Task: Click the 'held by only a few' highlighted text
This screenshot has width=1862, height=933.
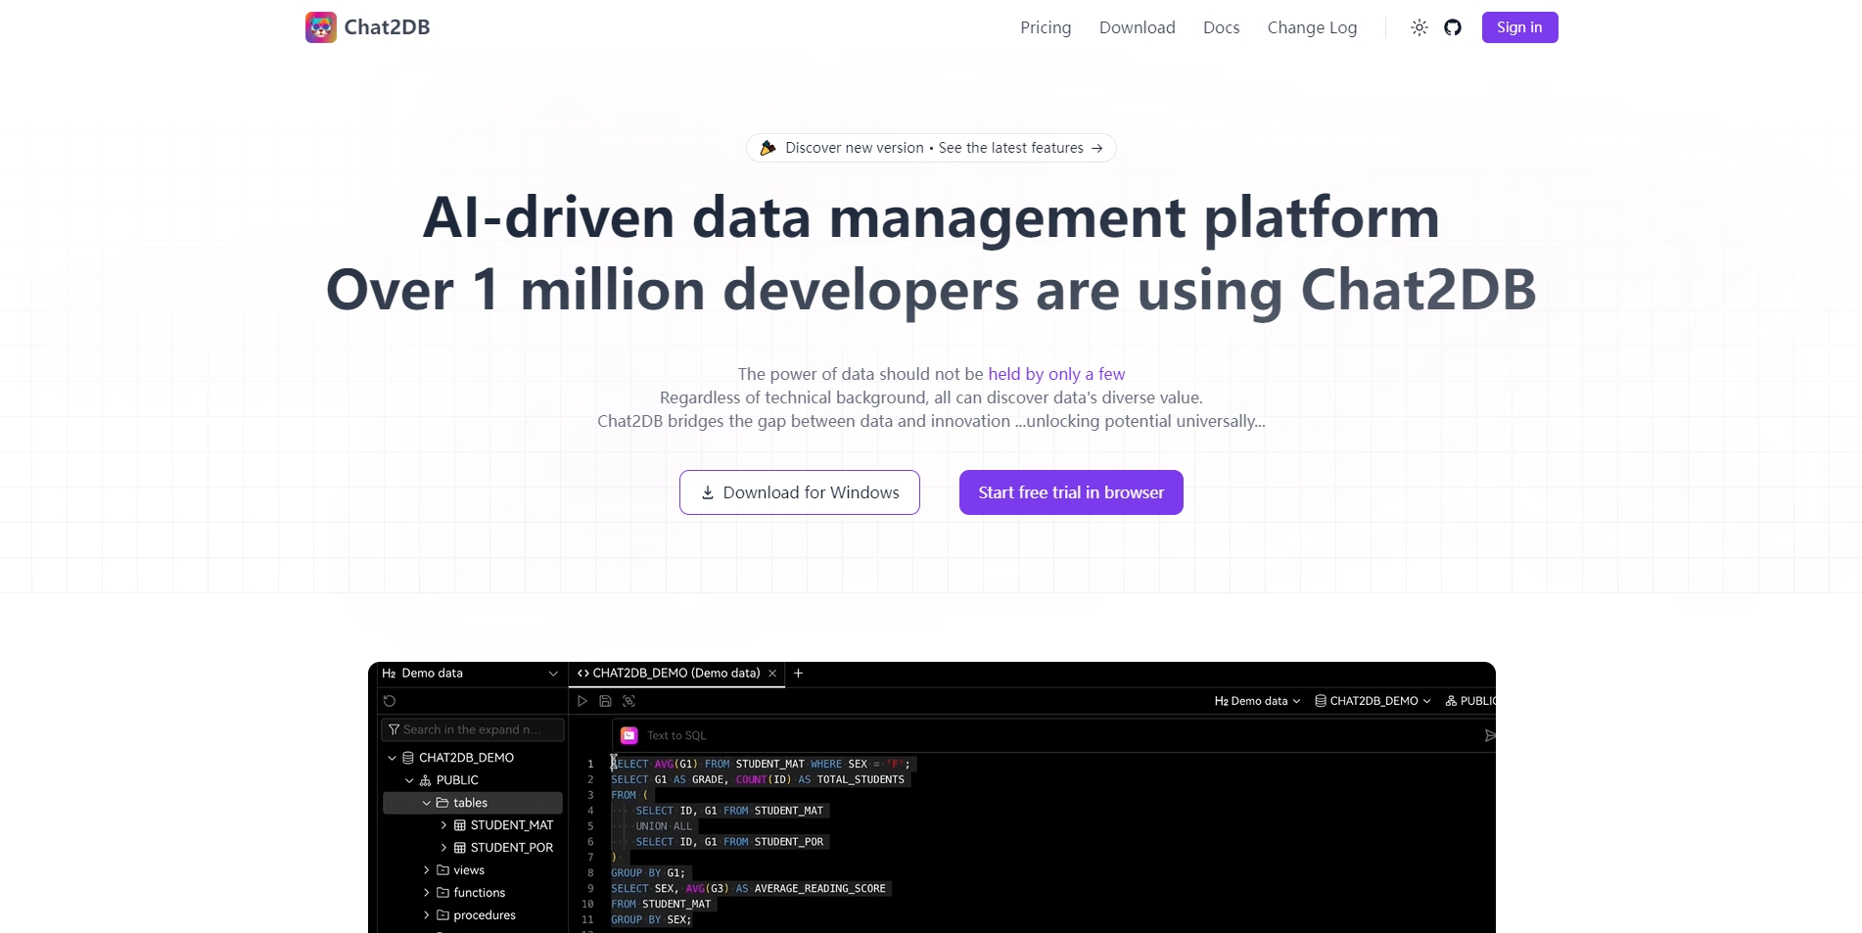Action: [x=1056, y=374]
